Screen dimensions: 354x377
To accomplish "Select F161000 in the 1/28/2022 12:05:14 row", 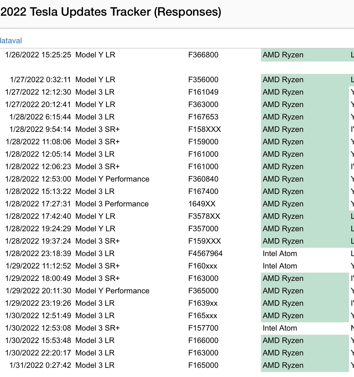I will (203, 154).
